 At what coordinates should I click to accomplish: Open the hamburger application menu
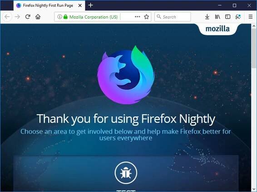(x=250, y=17)
